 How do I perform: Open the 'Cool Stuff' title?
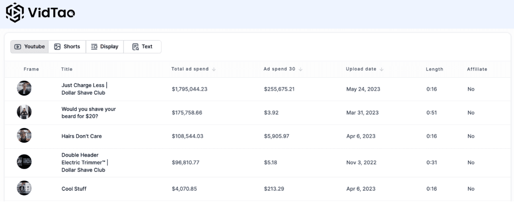tap(74, 189)
